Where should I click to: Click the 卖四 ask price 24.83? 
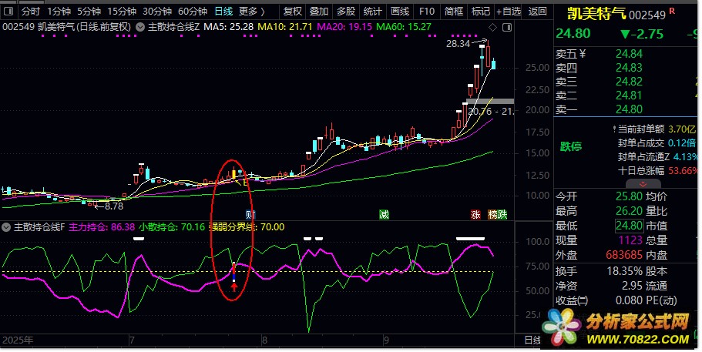(629, 68)
